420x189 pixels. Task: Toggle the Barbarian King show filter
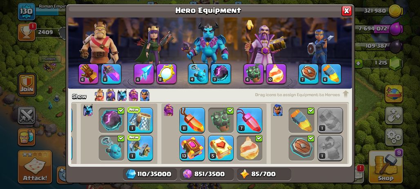99,95
